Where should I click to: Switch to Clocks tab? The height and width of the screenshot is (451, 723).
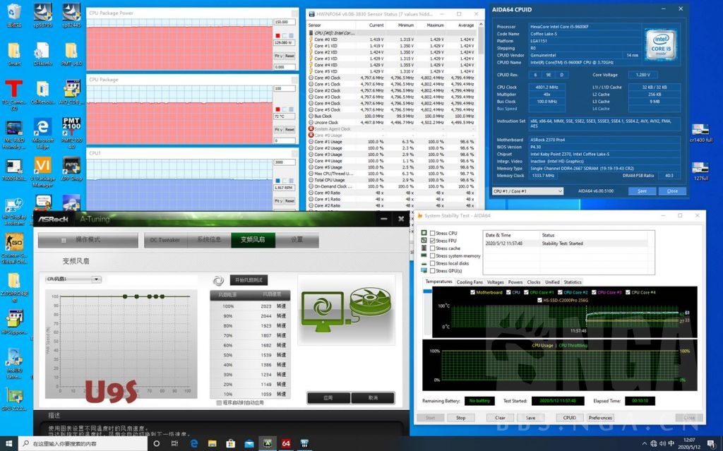click(534, 282)
